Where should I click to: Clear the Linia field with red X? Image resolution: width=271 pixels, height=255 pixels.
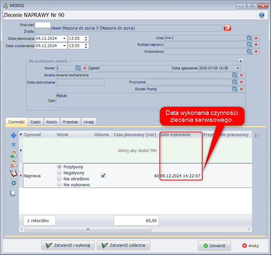click(256, 38)
